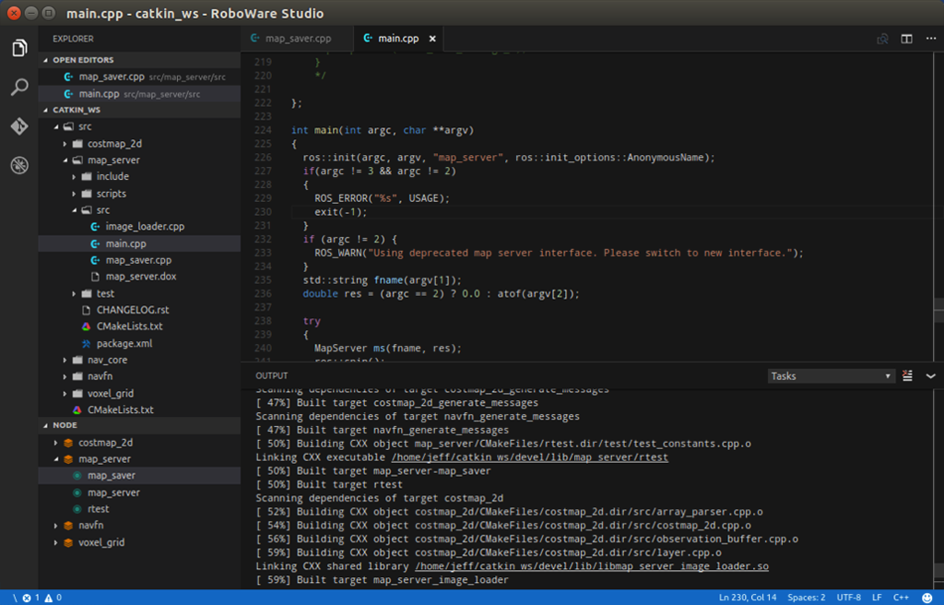This screenshot has height=605, width=944.
Task: Change indentation via Spaces: 2
Action: coord(806,598)
